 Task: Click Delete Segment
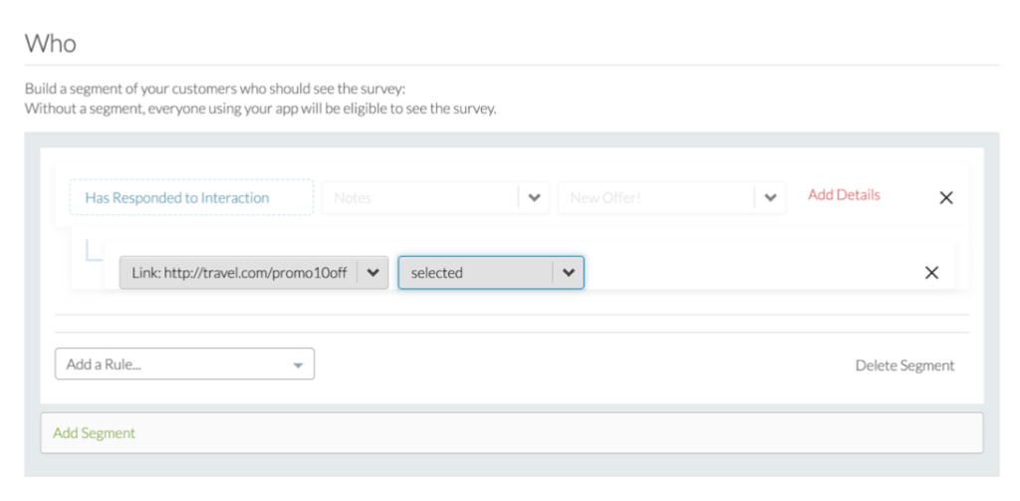tap(904, 366)
